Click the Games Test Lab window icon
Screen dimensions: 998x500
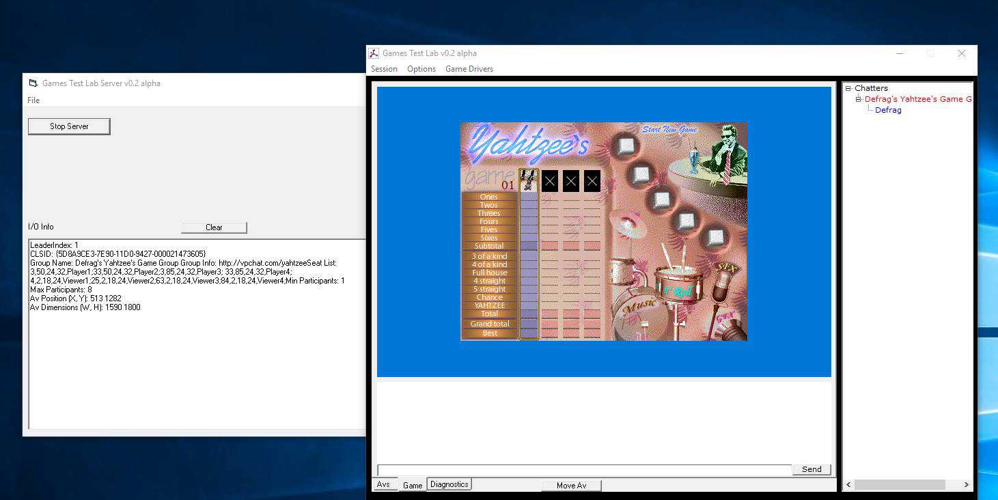pos(374,53)
